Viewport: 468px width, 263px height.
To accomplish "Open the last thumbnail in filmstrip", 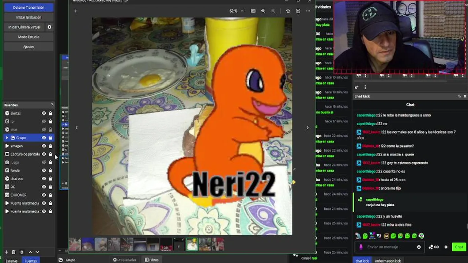I will click(x=218, y=244).
